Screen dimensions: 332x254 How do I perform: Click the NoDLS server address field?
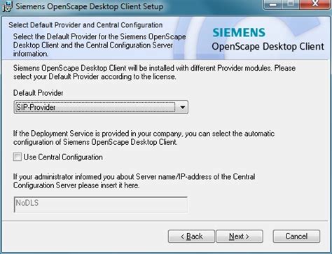(101, 204)
